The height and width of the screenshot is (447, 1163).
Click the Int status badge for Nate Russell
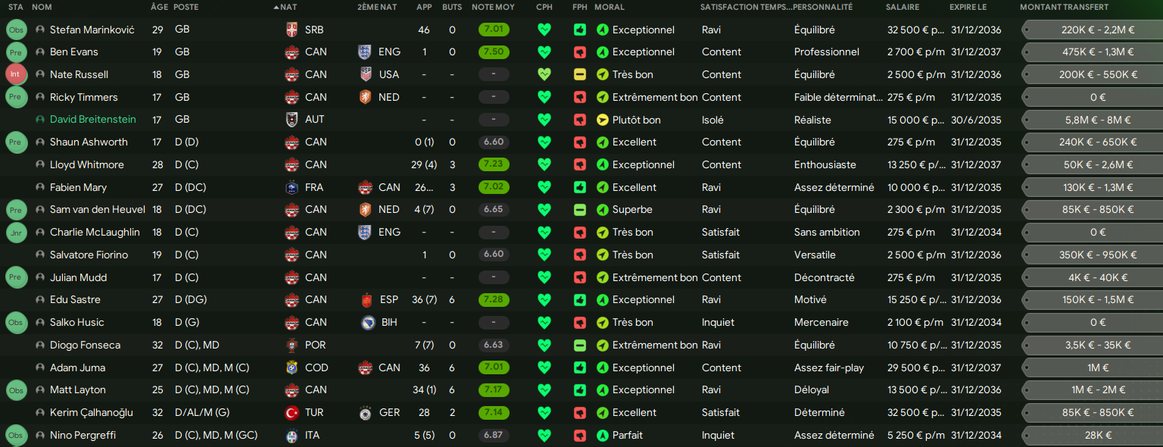16,75
